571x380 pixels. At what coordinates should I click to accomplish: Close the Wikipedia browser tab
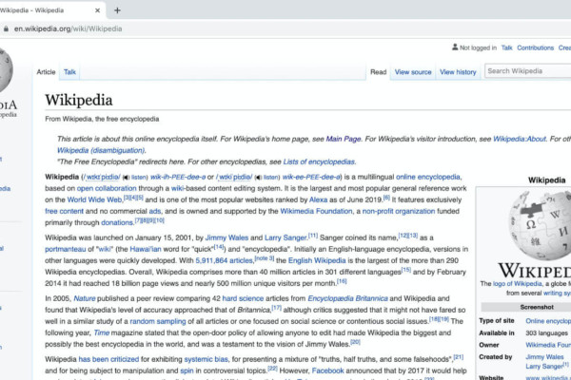(x=96, y=9)
